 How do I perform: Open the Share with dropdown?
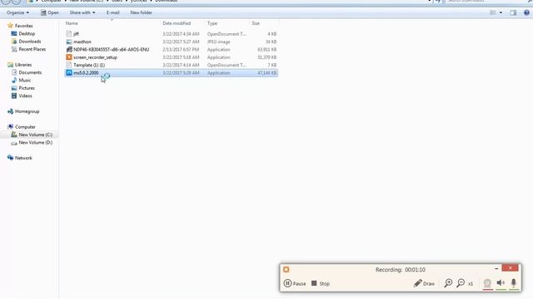(x=82, y=12)
